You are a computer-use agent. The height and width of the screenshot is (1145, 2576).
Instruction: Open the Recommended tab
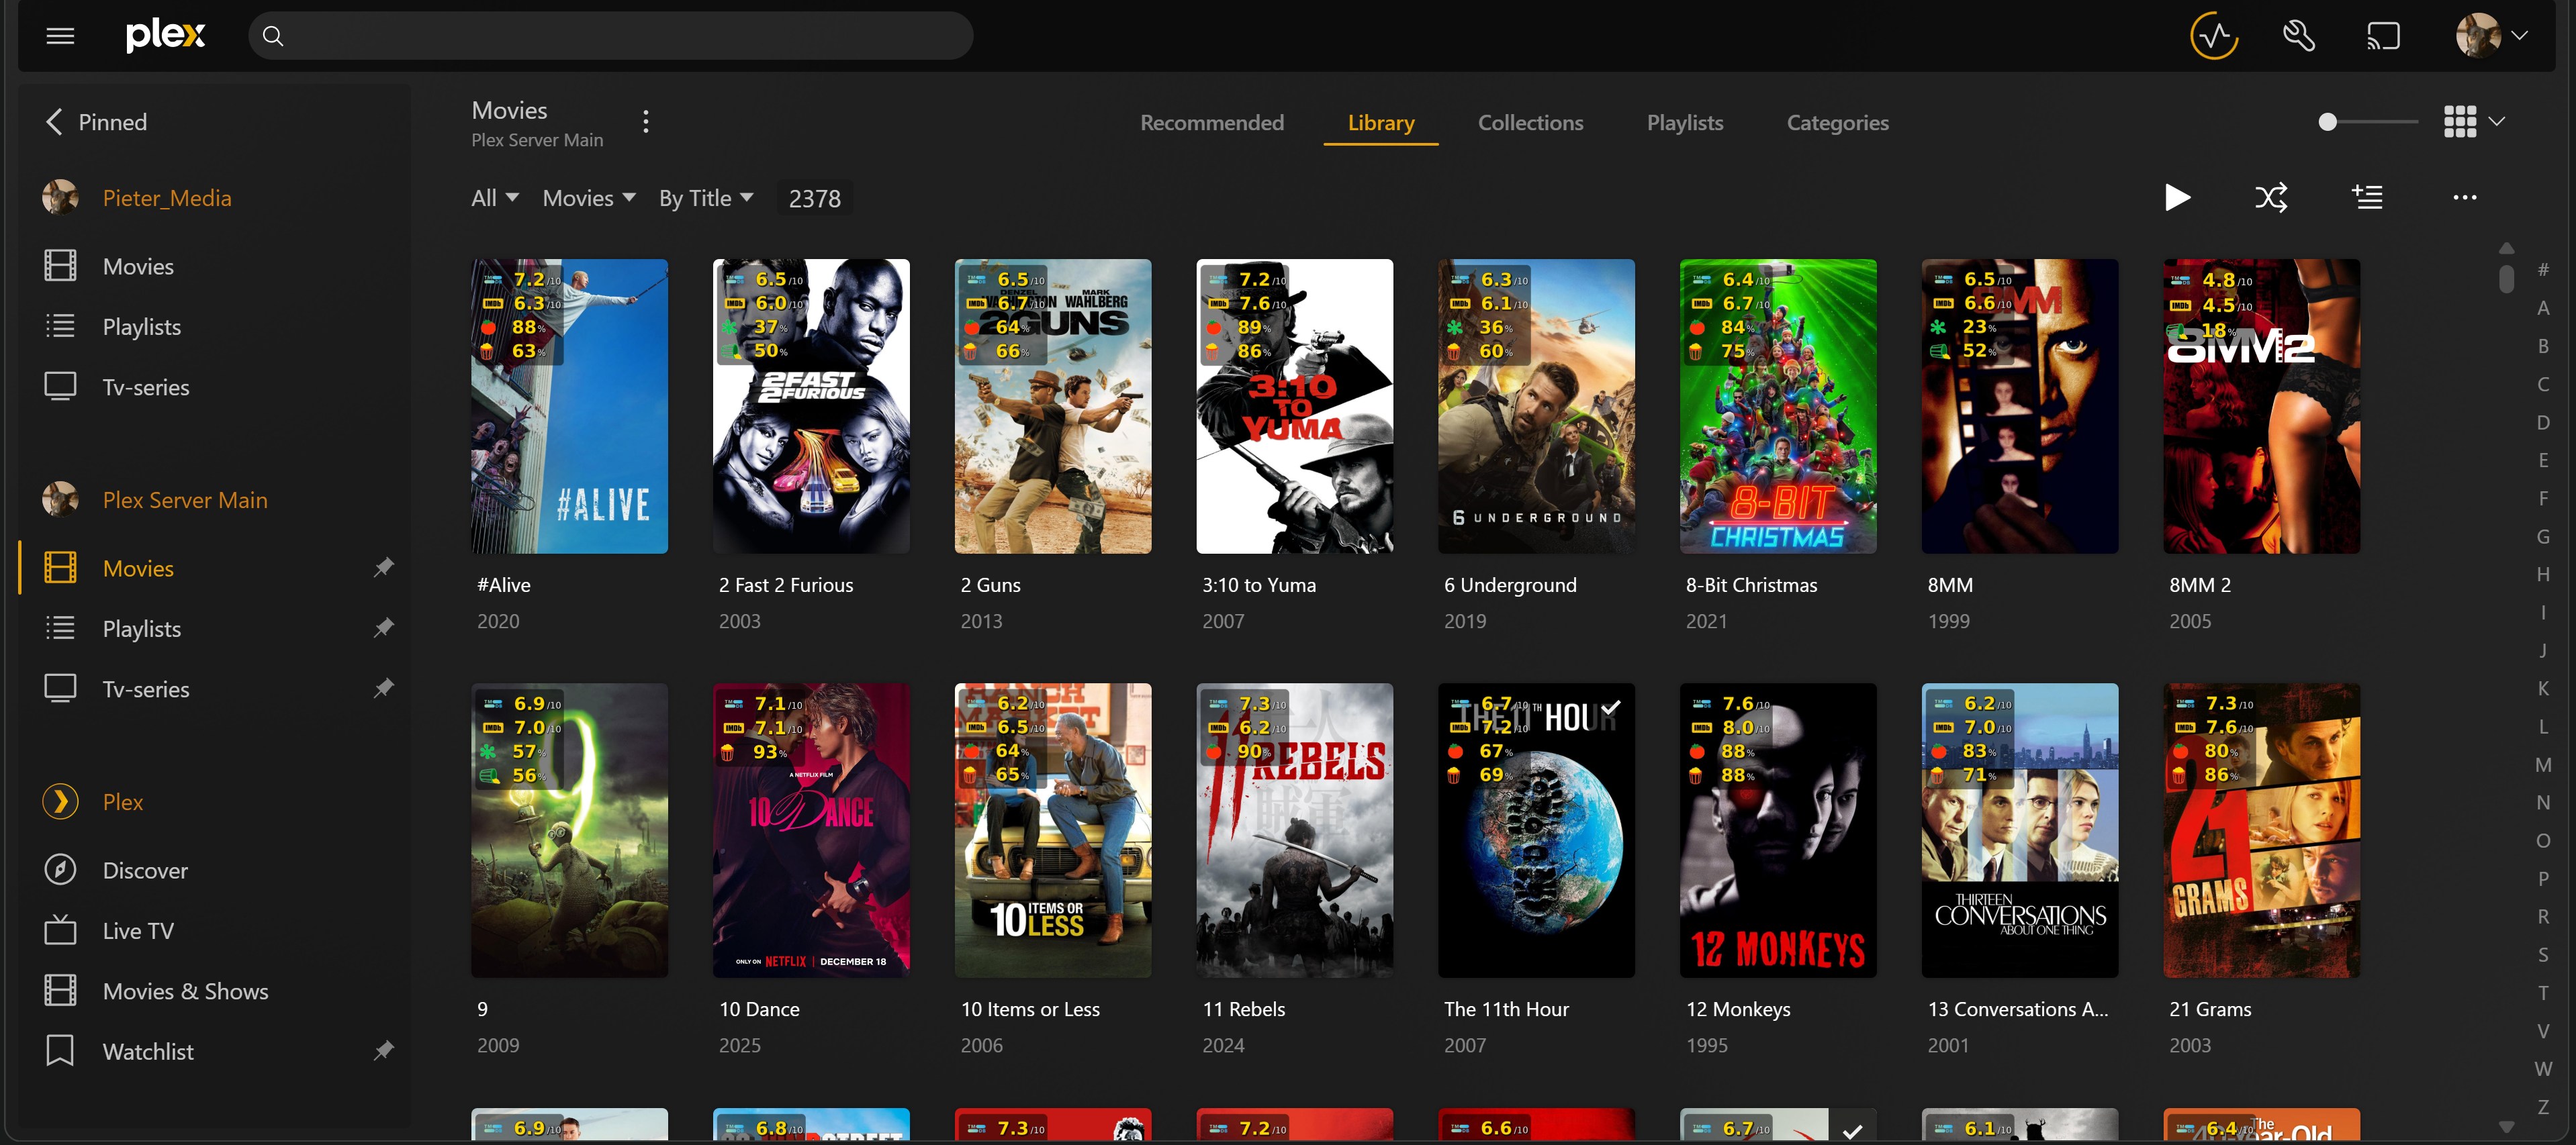1212,122
